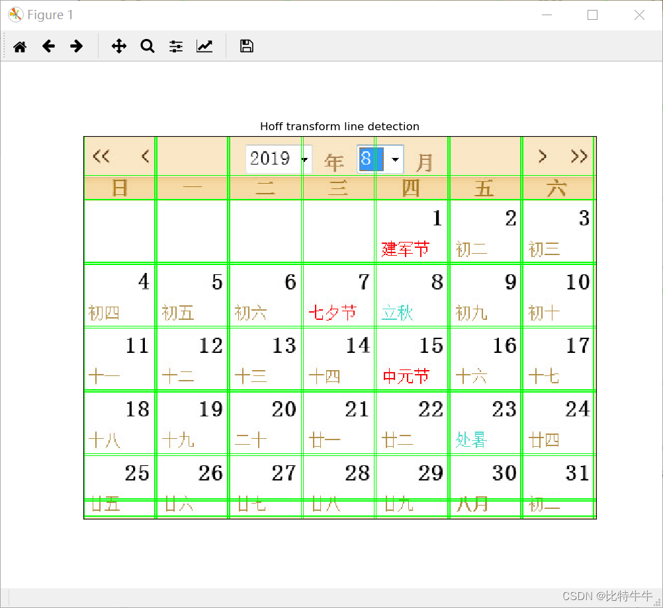Click the red 七夕节 festival label
This screenshot has width=663, height=608.
pos(332,313)
